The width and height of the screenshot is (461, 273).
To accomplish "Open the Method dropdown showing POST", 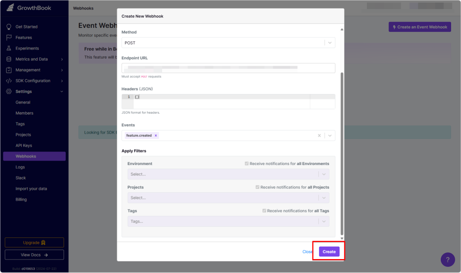I will [228, 43].
